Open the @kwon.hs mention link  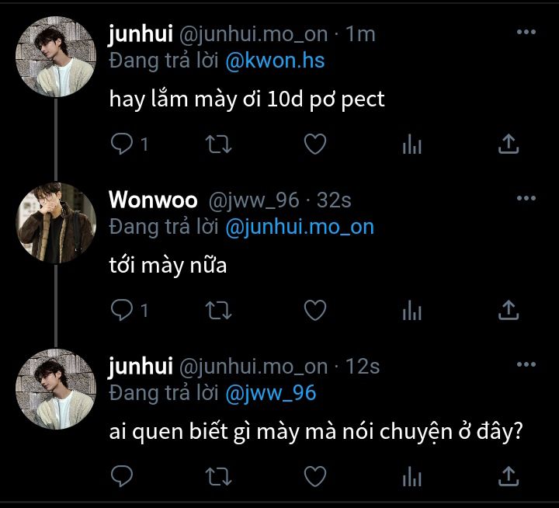click(x=275, y=61)
